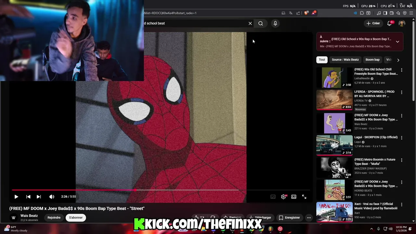Screen dimensions: 416x234
Task: Mute the video volume speaker icon
Action: point(52,197)
